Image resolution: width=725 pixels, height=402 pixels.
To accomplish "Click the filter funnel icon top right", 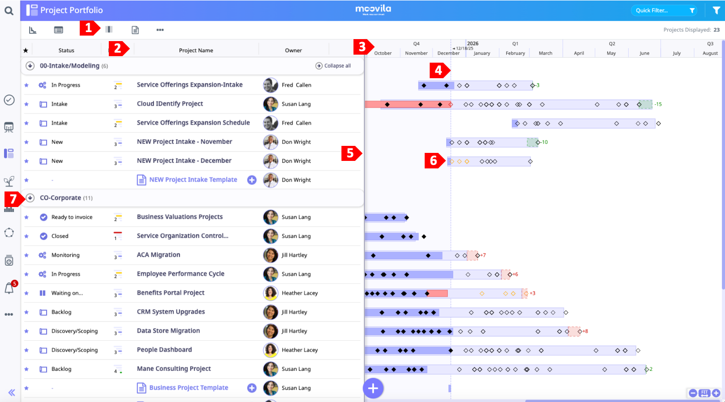I will (x=716, y=10).
